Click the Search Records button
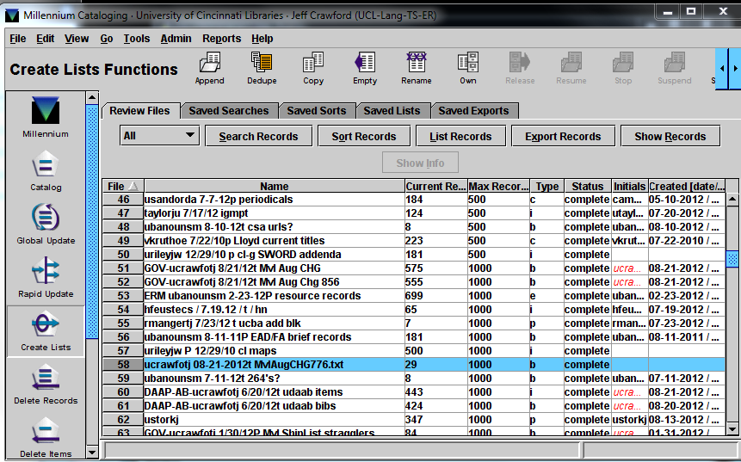Screen dimensions: 741x462 coord(258,136)
